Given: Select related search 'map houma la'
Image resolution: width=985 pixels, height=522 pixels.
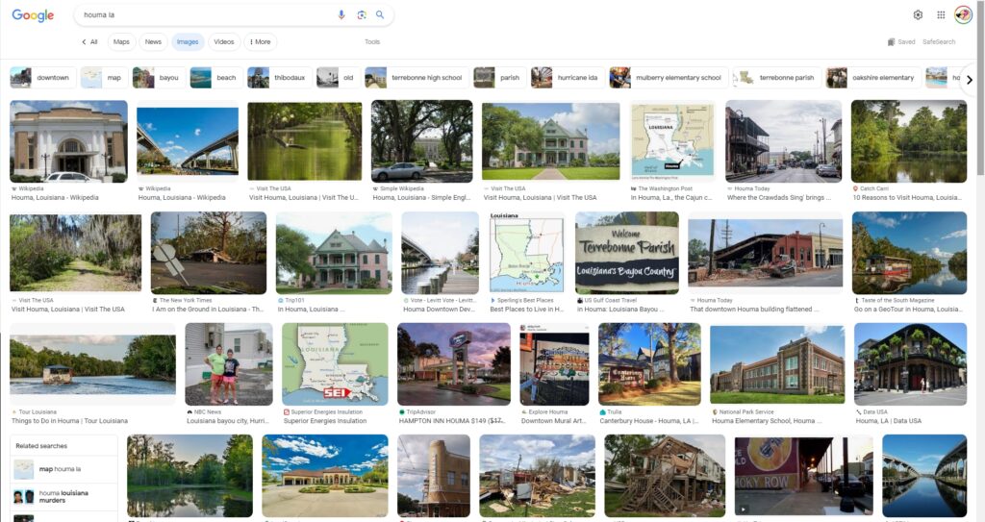Looking at the screenshot, I should (64, 469).
